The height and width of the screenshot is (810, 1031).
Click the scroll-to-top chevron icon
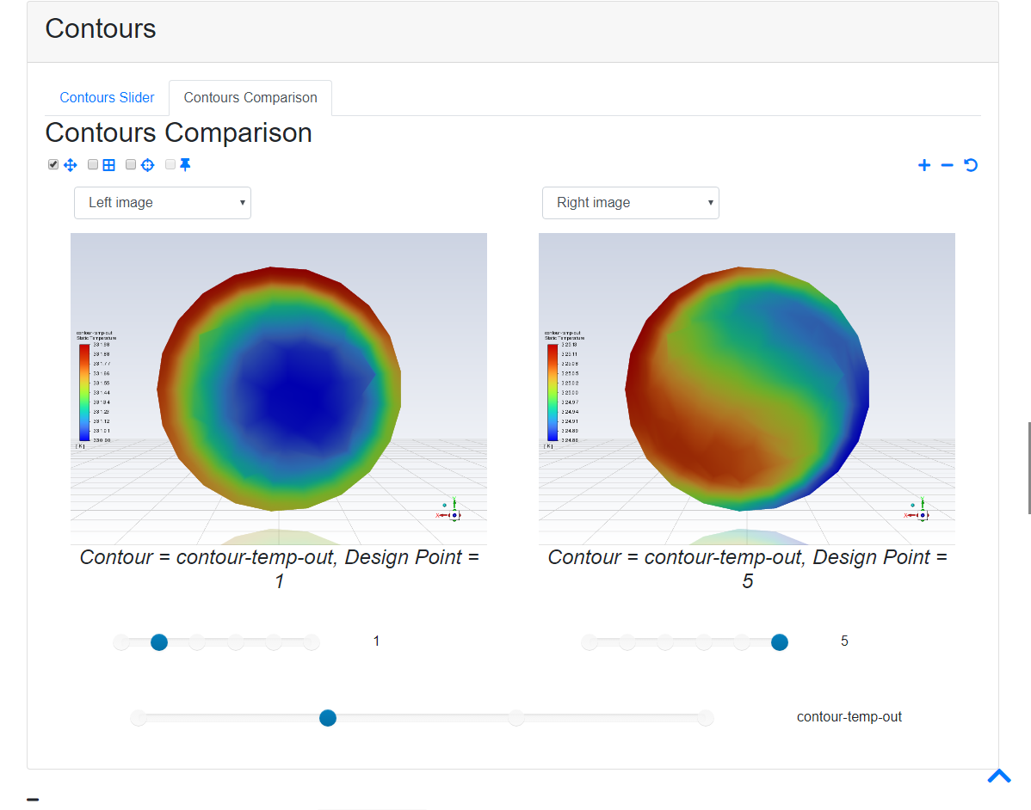tap(999, 776)
